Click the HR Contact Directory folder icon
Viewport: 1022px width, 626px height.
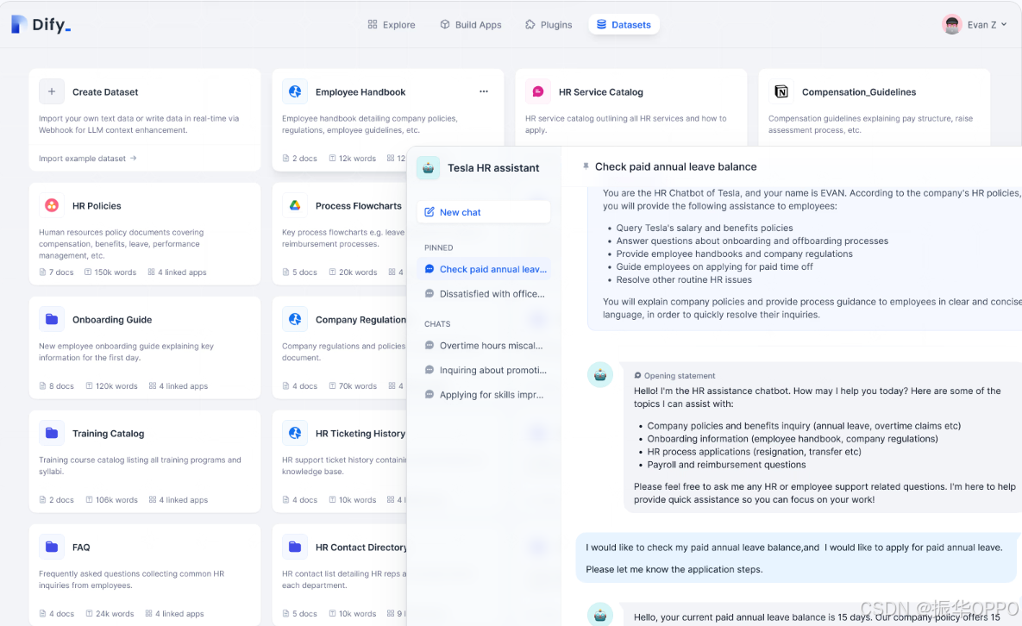pyautogui.click(x=295, y=548)
